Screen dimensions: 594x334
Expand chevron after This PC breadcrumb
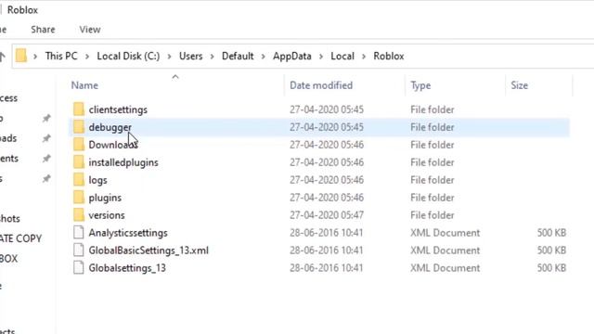click(87, 57)
